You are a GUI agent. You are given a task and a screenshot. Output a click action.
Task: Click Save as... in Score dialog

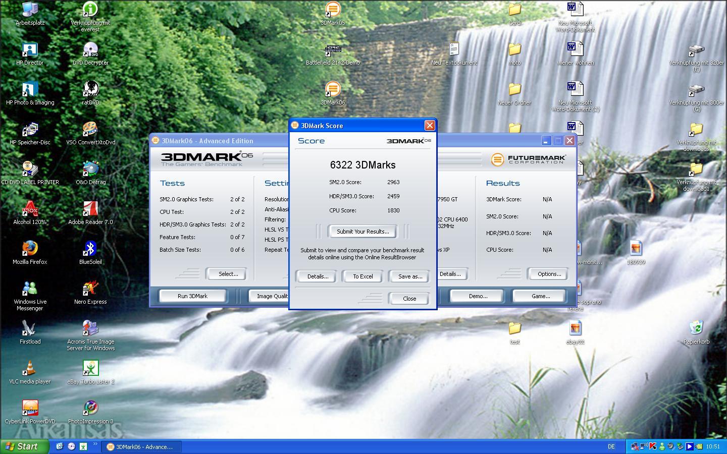(x=410, y=276)
